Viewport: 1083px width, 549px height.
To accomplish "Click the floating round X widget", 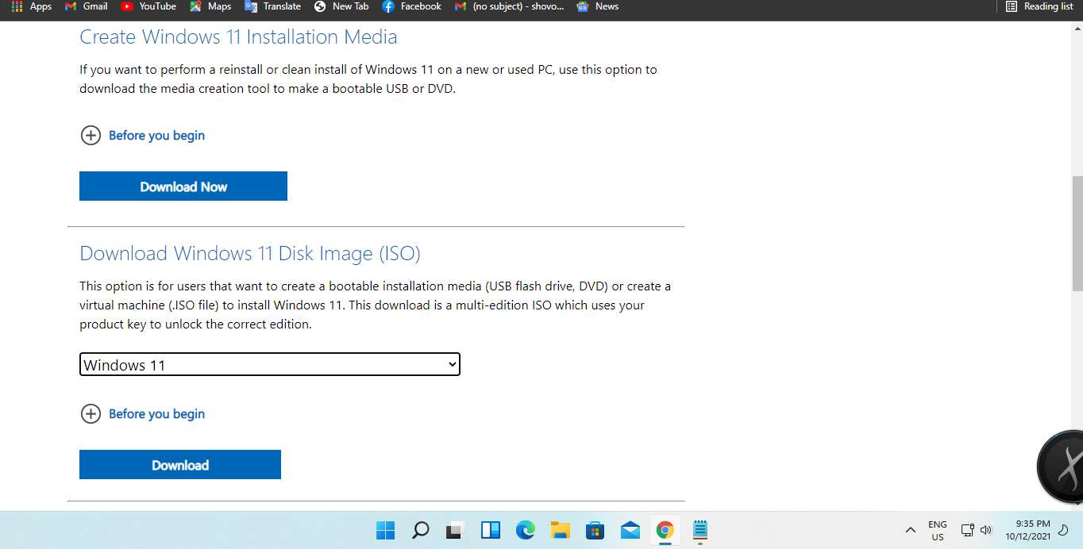I will 1061,466.
